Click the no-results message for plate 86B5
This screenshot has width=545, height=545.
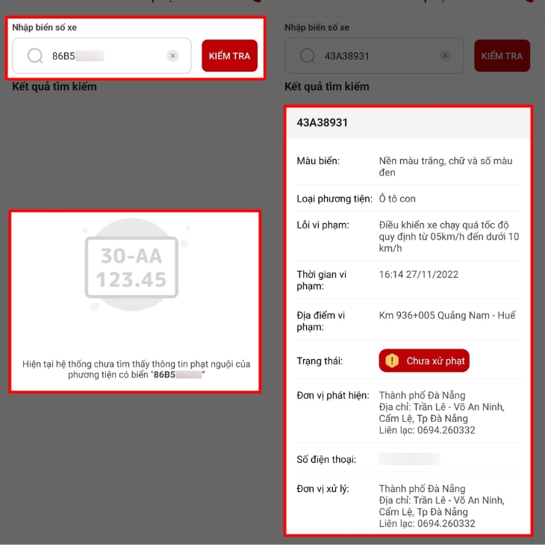[x=136, y=370]
